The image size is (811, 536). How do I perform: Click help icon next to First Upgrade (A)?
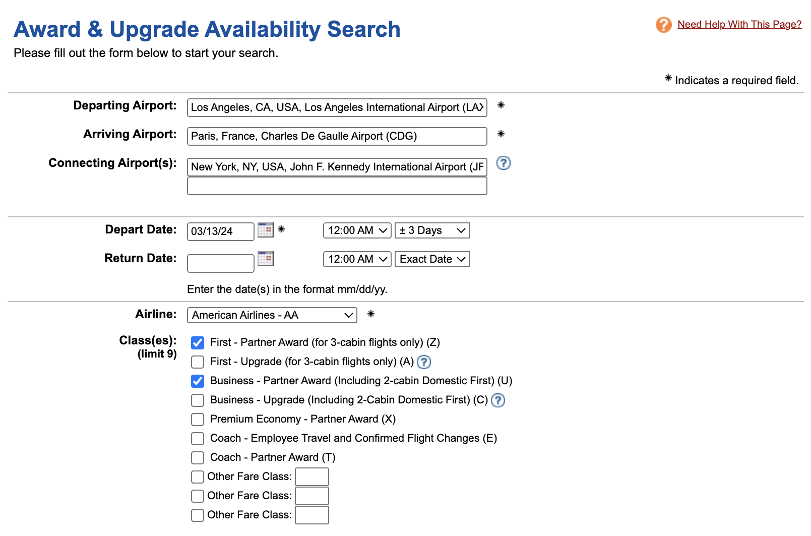tap(424, 362)
